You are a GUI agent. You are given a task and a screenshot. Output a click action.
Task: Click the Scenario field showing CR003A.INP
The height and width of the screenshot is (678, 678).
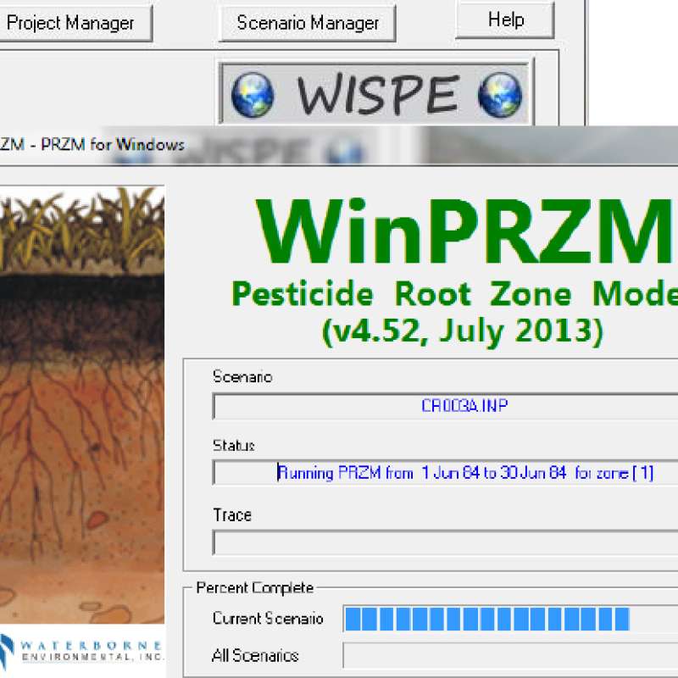[446, 406]
